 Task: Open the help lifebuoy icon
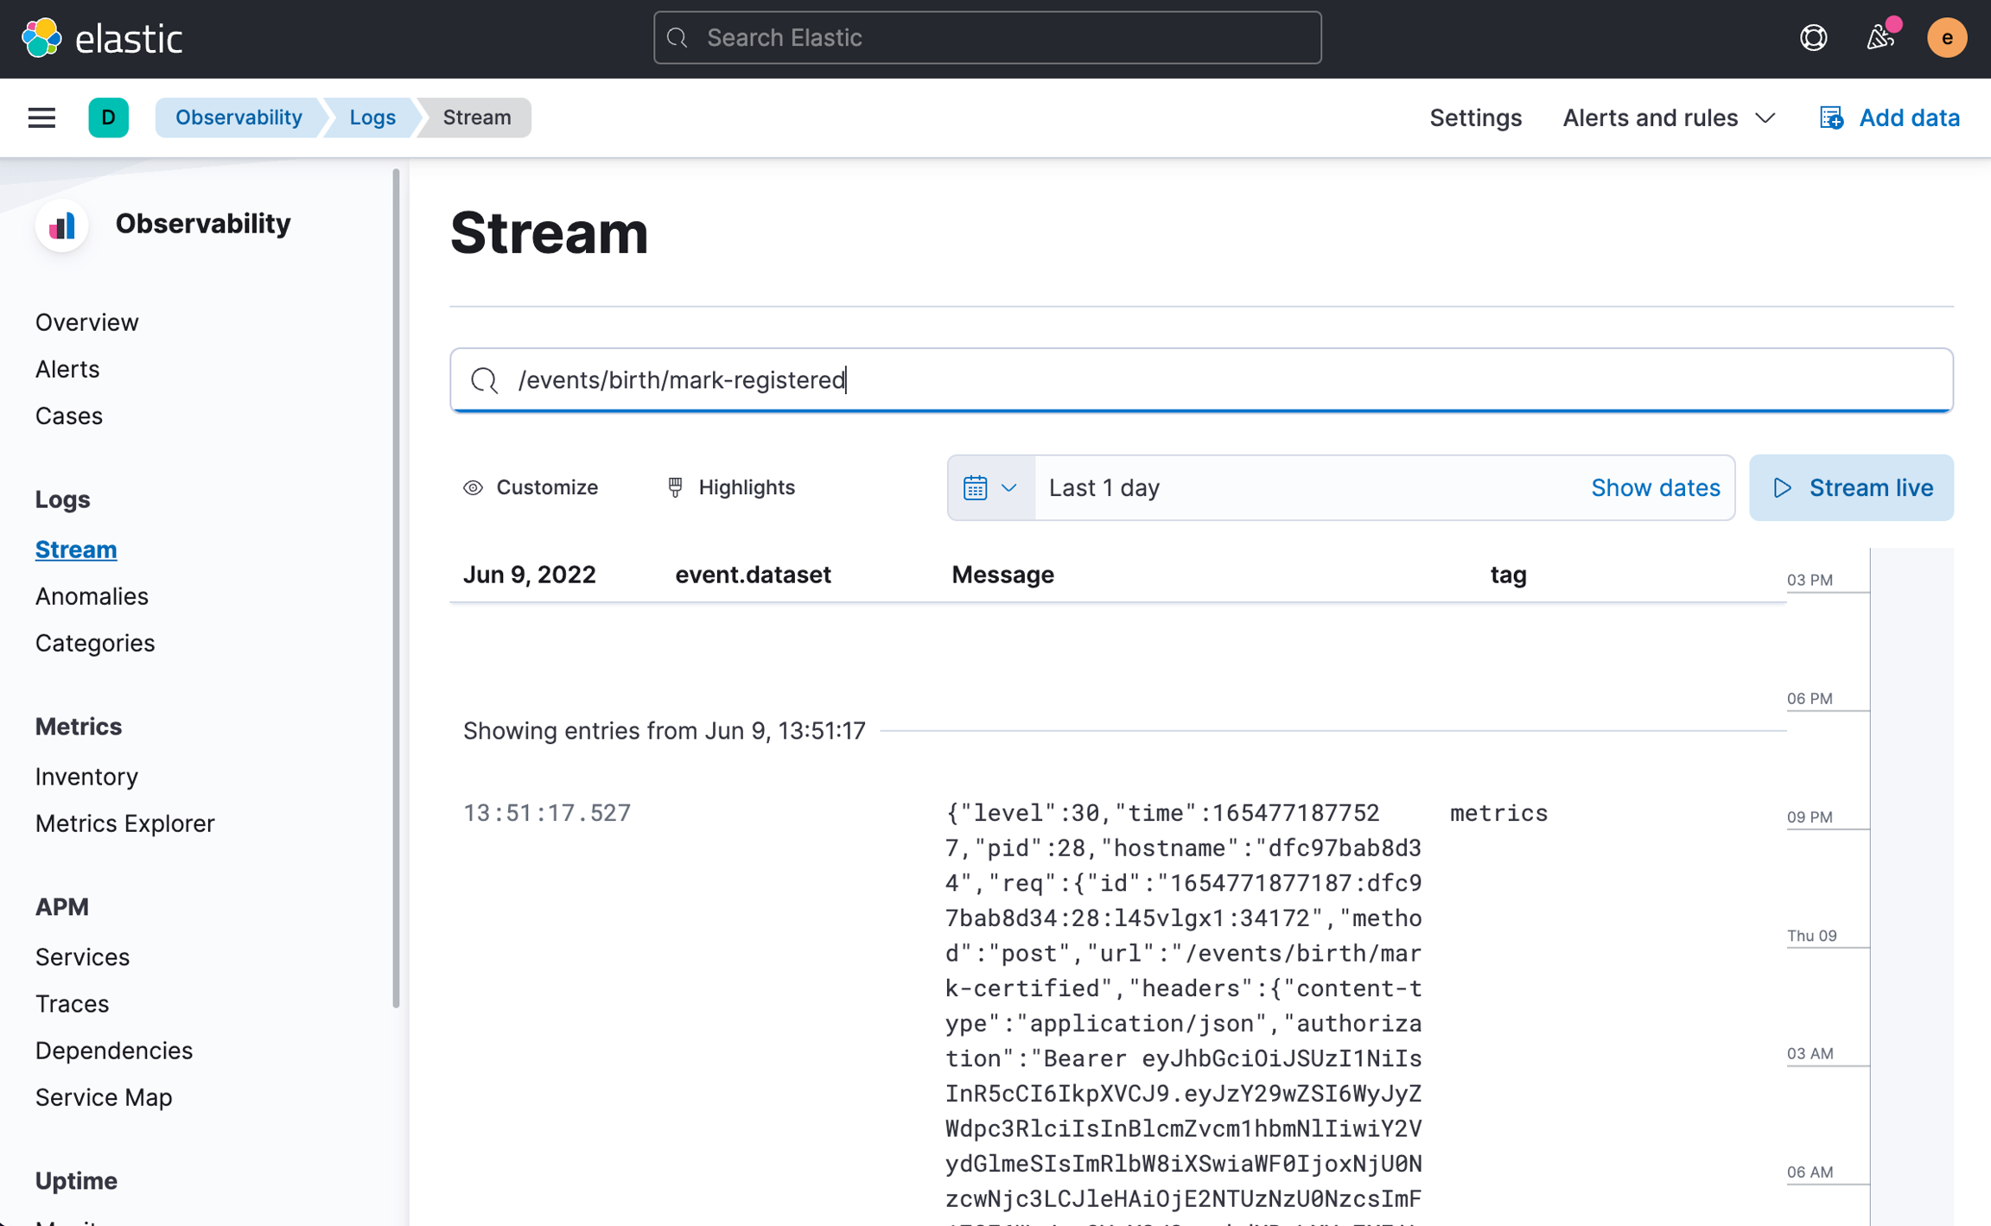coord(1813,38)
